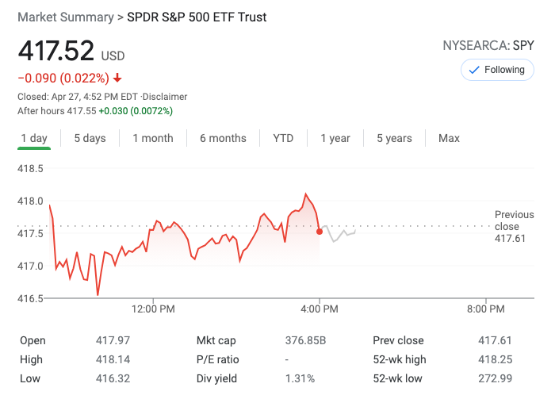This screenshot has height=395, width=555.
Task: Select the 1 month range tab
Action: coord(153,138)
